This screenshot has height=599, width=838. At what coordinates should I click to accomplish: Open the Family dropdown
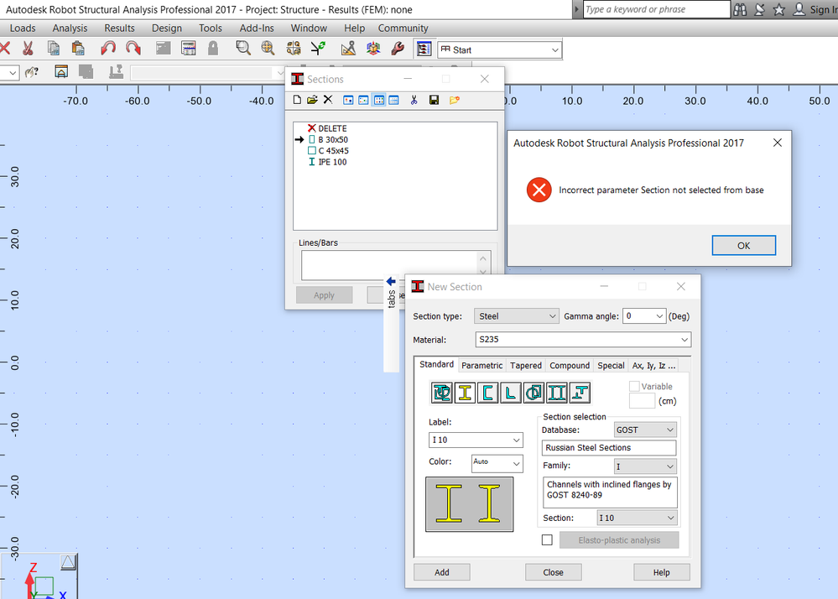point(645,466)
